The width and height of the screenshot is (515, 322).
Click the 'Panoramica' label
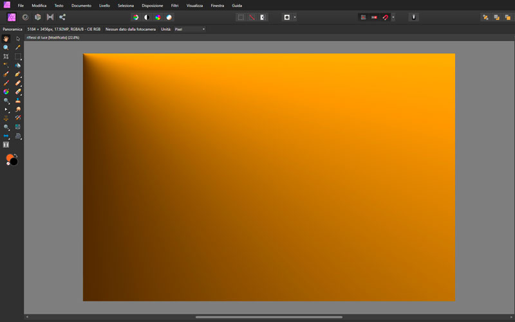pyautogui.click(x=12, y=29)
